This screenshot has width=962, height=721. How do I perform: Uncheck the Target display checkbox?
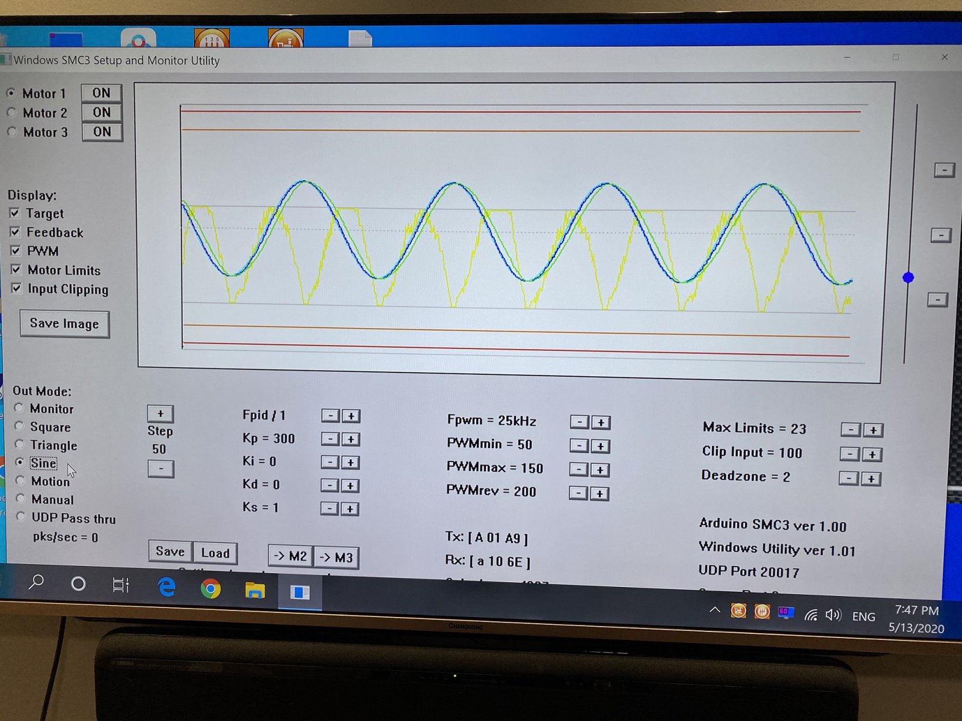point(14,213)
